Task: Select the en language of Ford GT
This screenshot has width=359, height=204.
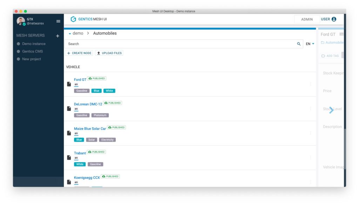Action: click(x=76, y=85)
